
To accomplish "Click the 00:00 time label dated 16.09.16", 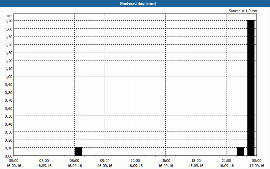I will (x=14, y=161).
